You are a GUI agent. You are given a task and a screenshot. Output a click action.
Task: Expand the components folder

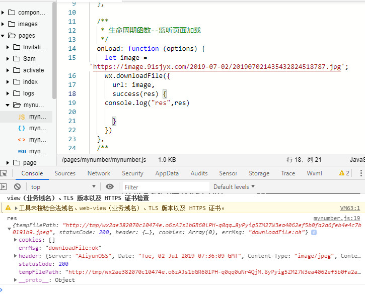[x=3, y=13]
